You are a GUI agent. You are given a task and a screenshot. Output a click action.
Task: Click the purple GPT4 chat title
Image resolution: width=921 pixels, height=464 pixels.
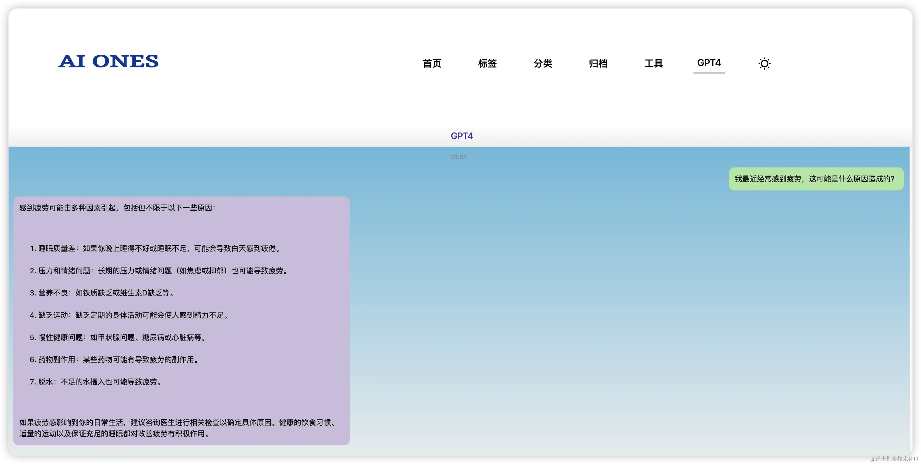462,136
